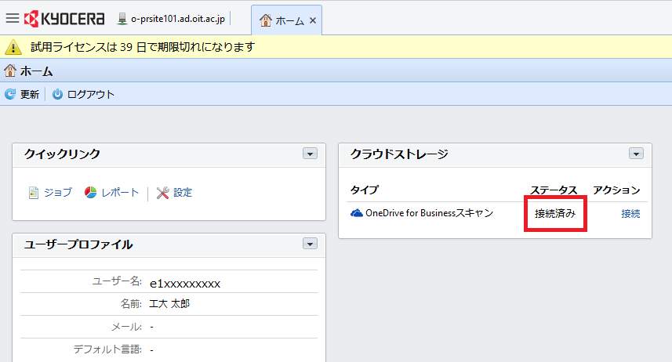Expand the クラウドストレージ panel options arrow
672x362 pixels.
[636, 154]
